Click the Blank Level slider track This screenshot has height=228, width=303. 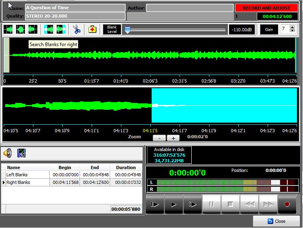pyautogui.click(x=176, y=30)
